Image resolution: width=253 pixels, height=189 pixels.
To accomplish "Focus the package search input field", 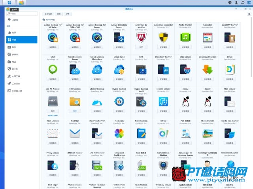I will tap(24, 14).
